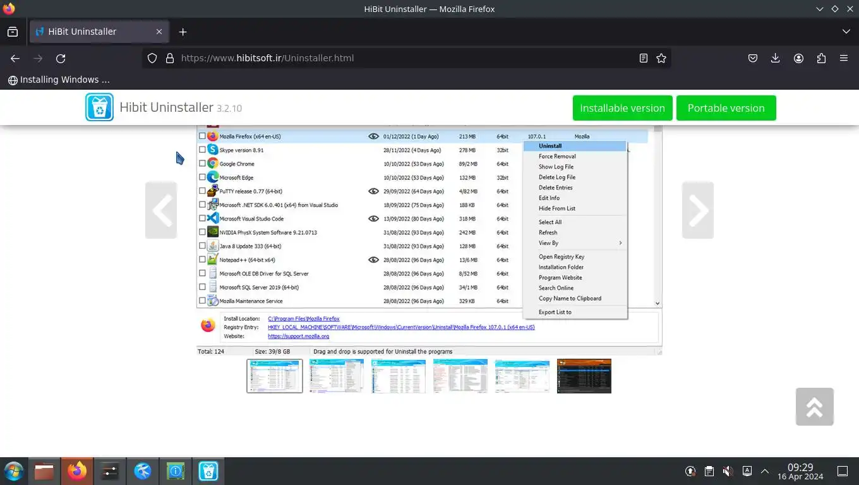Open the file manager from the taskbar
859x485 pixels.
(x=44, y=471)
